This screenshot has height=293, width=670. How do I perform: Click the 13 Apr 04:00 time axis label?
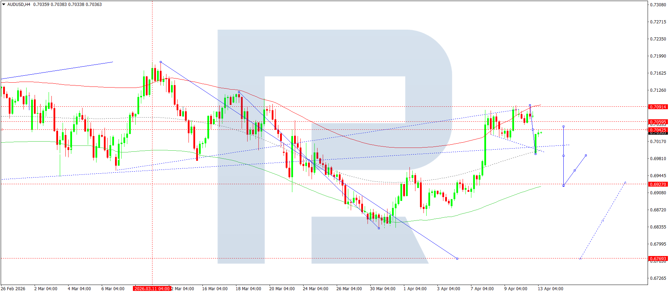[x=550, y=288]
